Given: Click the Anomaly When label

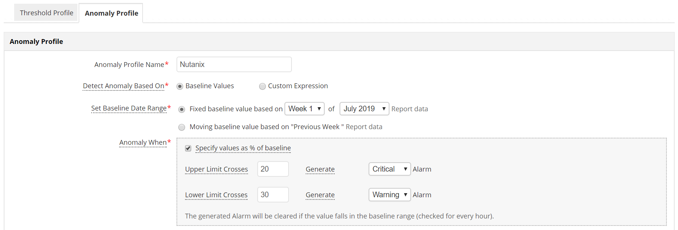Looking at the screenshot, I should coord(143,143).
